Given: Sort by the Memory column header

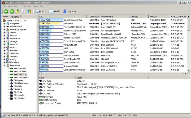Looking at the screenshot, I should (159, 16).
